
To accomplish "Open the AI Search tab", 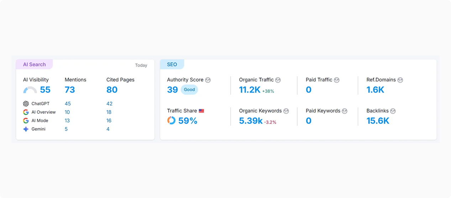I will 35,64.
